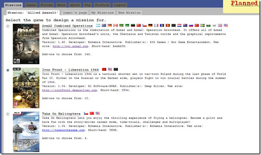This screenshot has height=155, width=261.
Task: Open the Forces main tab
Action: point(47,5)
